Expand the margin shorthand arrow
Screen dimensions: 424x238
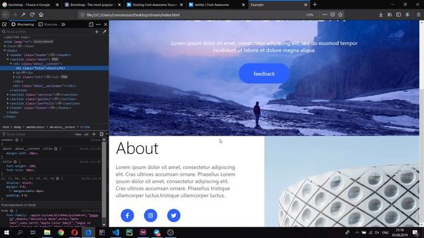pyautogui.click(x=21, y=186)
